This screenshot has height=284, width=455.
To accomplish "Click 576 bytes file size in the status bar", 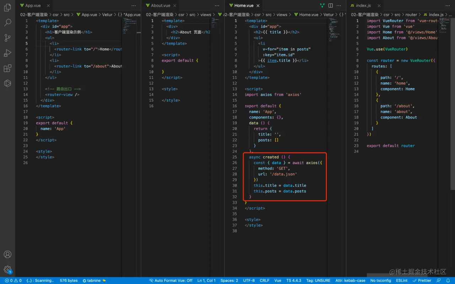I will click(x=69, y=280).
